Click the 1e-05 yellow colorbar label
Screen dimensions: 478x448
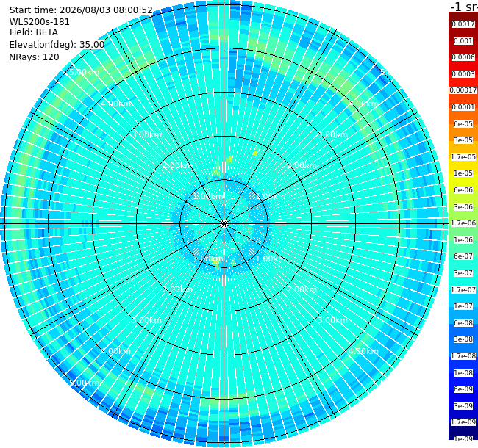coord(463,173)
